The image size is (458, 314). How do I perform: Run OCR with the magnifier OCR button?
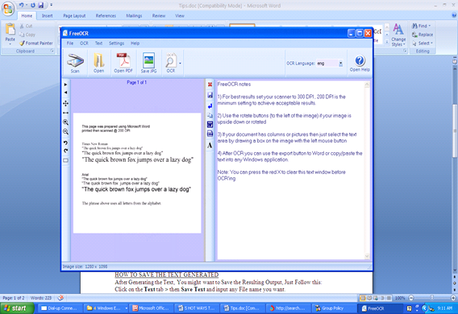tap(171, 63)
